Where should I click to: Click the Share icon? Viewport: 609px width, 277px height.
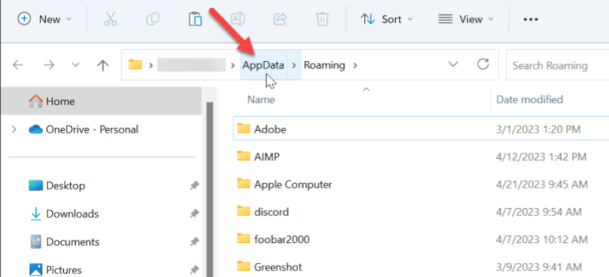tap(280, 19)
